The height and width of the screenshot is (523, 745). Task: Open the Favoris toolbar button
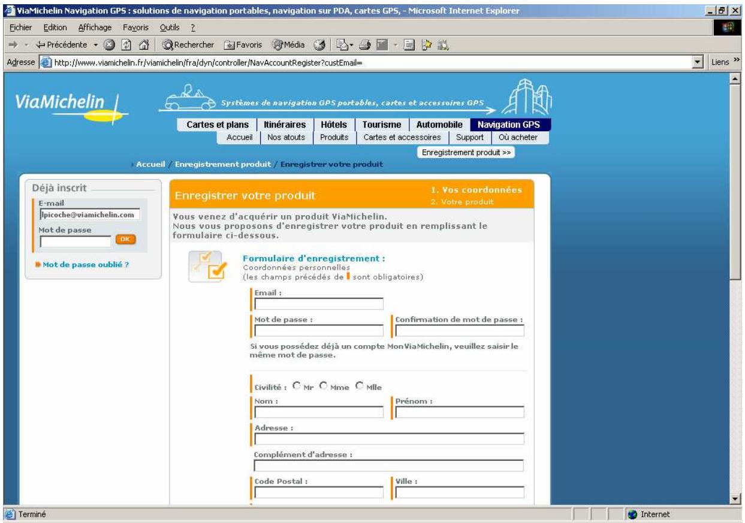[243, 45]
